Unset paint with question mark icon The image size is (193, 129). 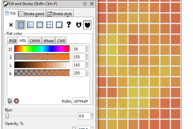(x=69, y=25)
